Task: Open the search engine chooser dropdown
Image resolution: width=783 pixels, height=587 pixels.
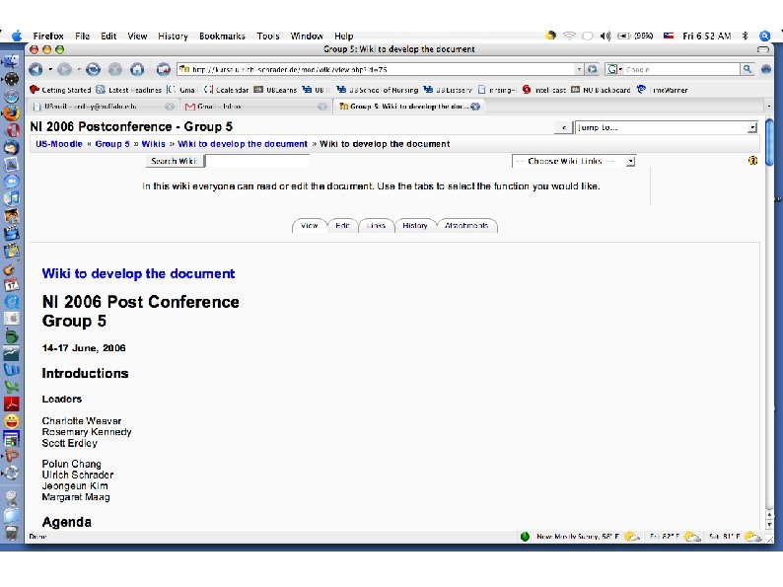Action: [x=614, y=69]
